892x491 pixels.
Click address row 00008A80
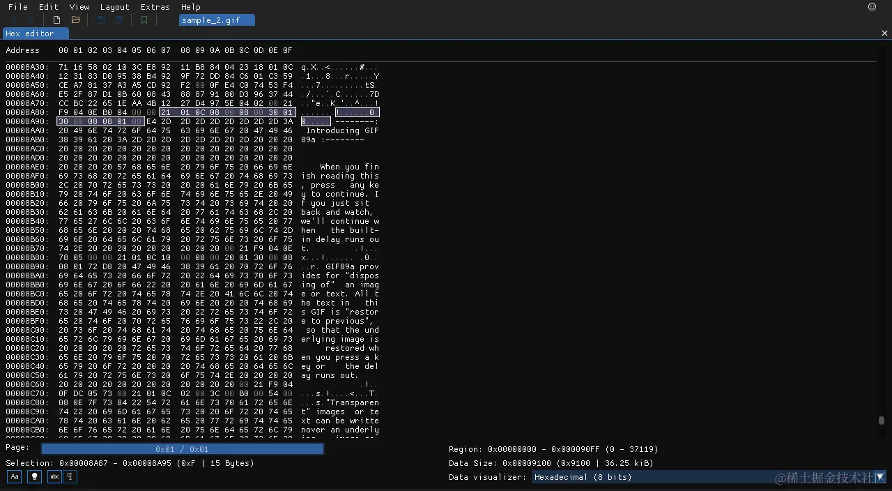(x=28, y=112)
